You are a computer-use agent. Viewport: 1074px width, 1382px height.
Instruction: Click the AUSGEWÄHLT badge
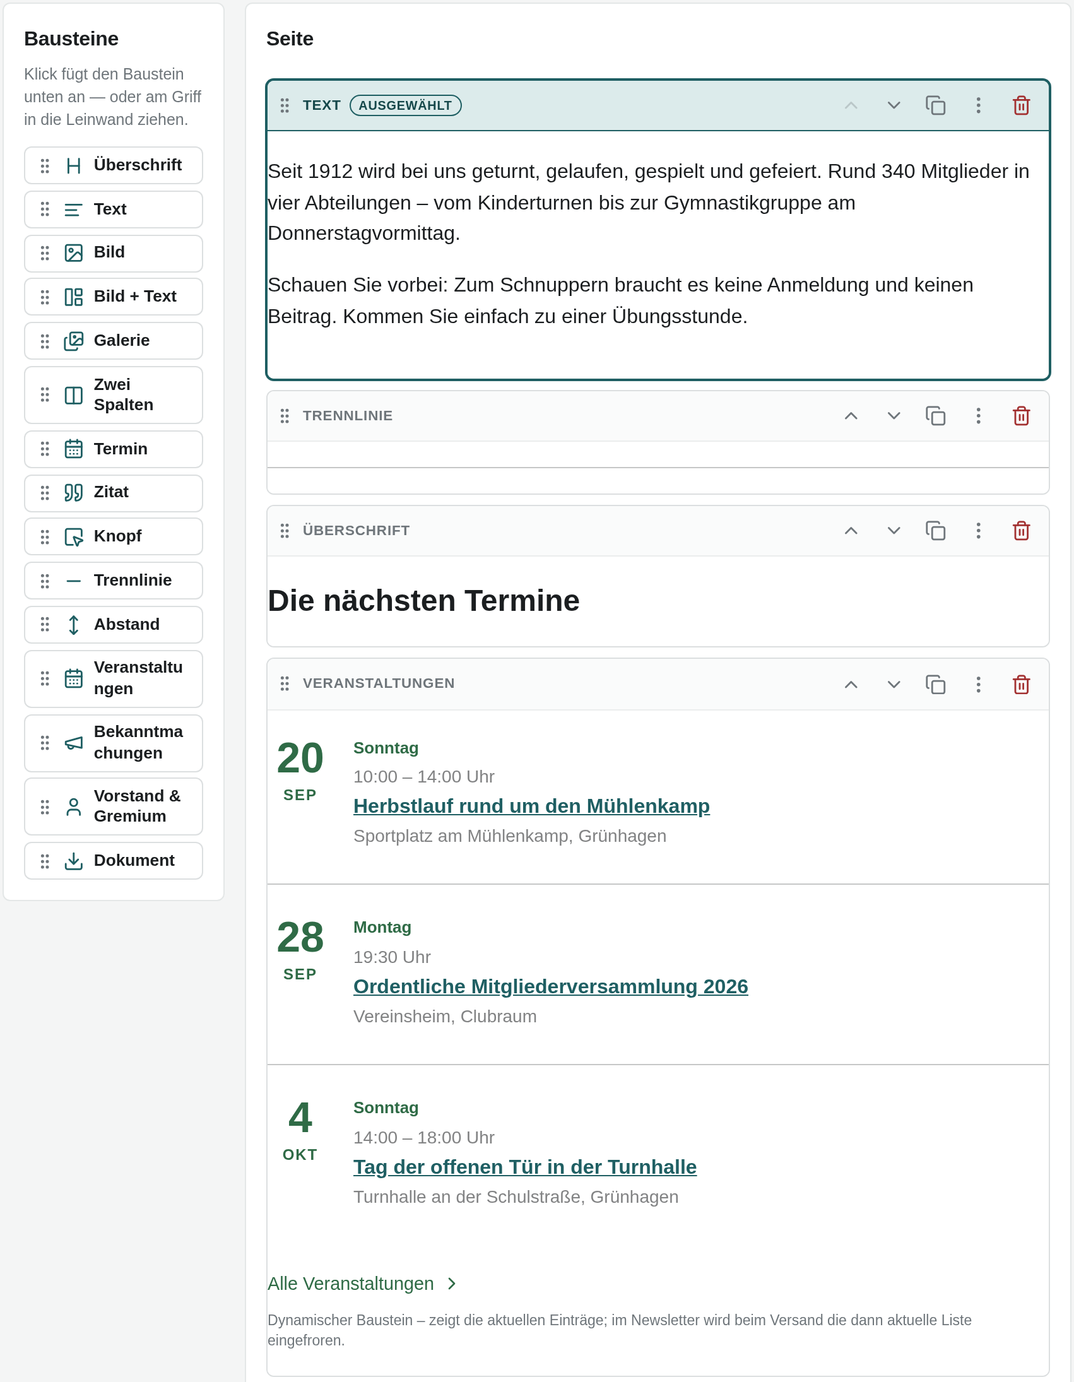(405, 105)
